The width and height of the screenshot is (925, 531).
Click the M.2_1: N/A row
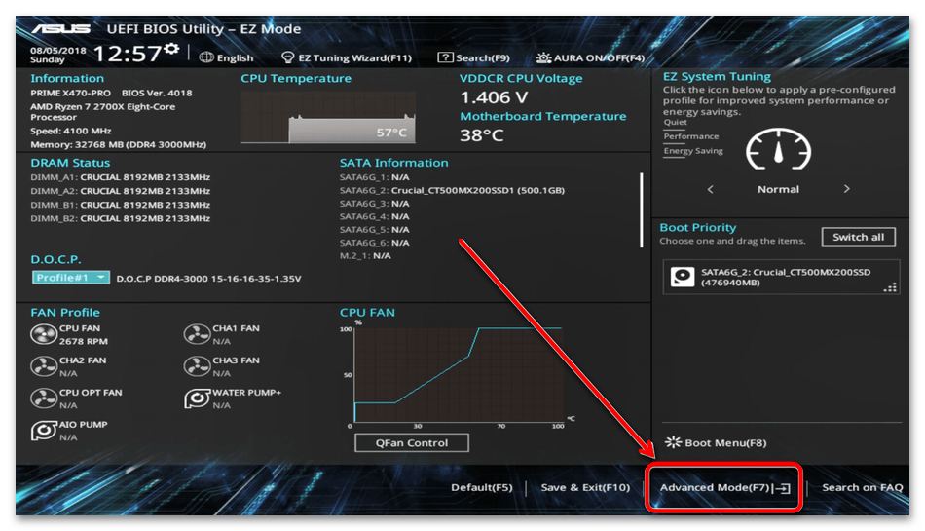coord(365,255)
